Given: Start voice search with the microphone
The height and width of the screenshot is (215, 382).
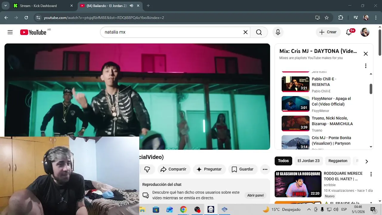Looking at the screenshot, I should 278,32.
